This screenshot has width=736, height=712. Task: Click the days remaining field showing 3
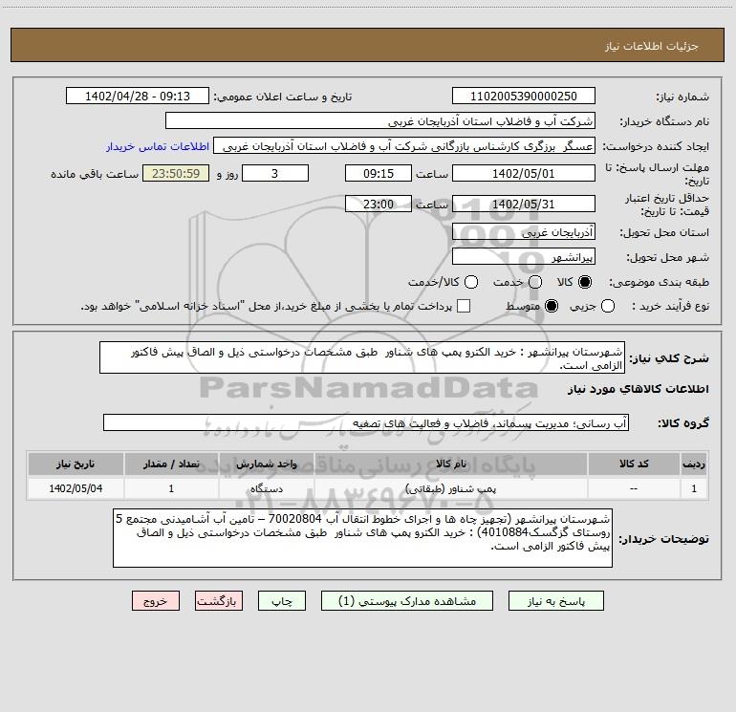pos(275,173)
